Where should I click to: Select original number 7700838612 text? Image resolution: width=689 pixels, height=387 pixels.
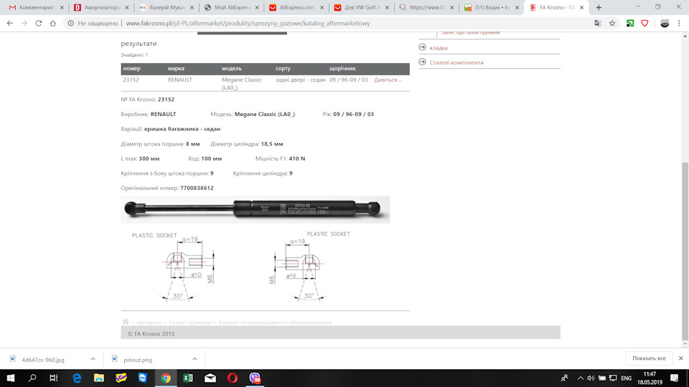tap(197, 188)
